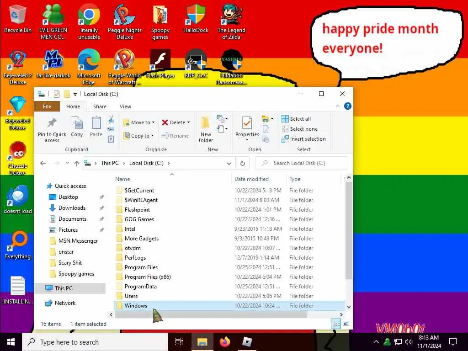Open the 'doesnt load' Thunderbird shortcut

[x=18, y=200]
